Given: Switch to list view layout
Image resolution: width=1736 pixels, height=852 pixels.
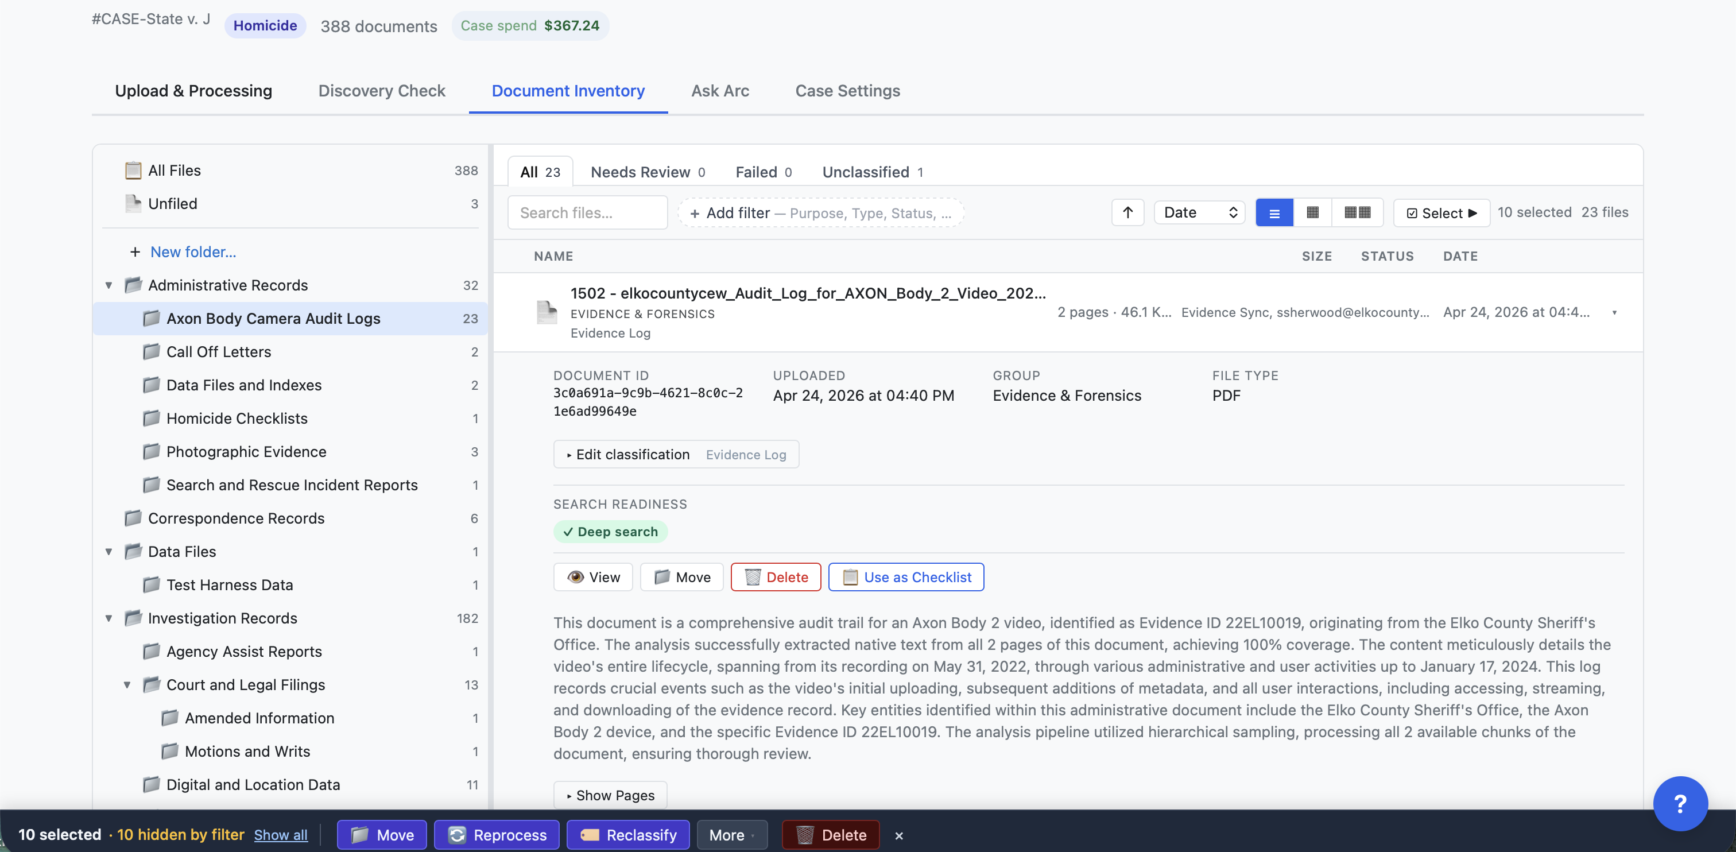Looking at the screenshot, I should point(1274,212).
